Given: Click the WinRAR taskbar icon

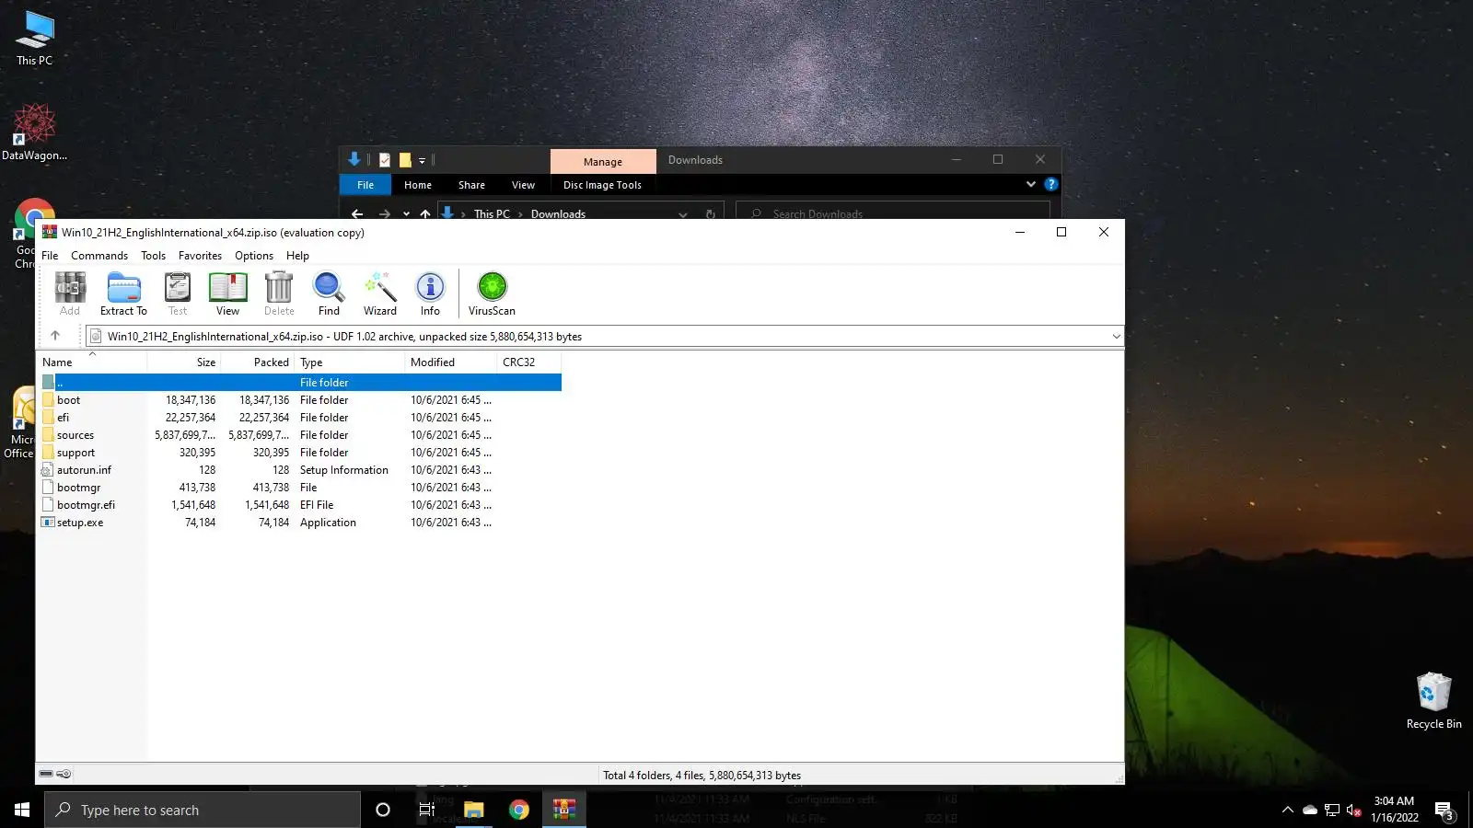Looking at the screenshot, I should click(564, 810).
